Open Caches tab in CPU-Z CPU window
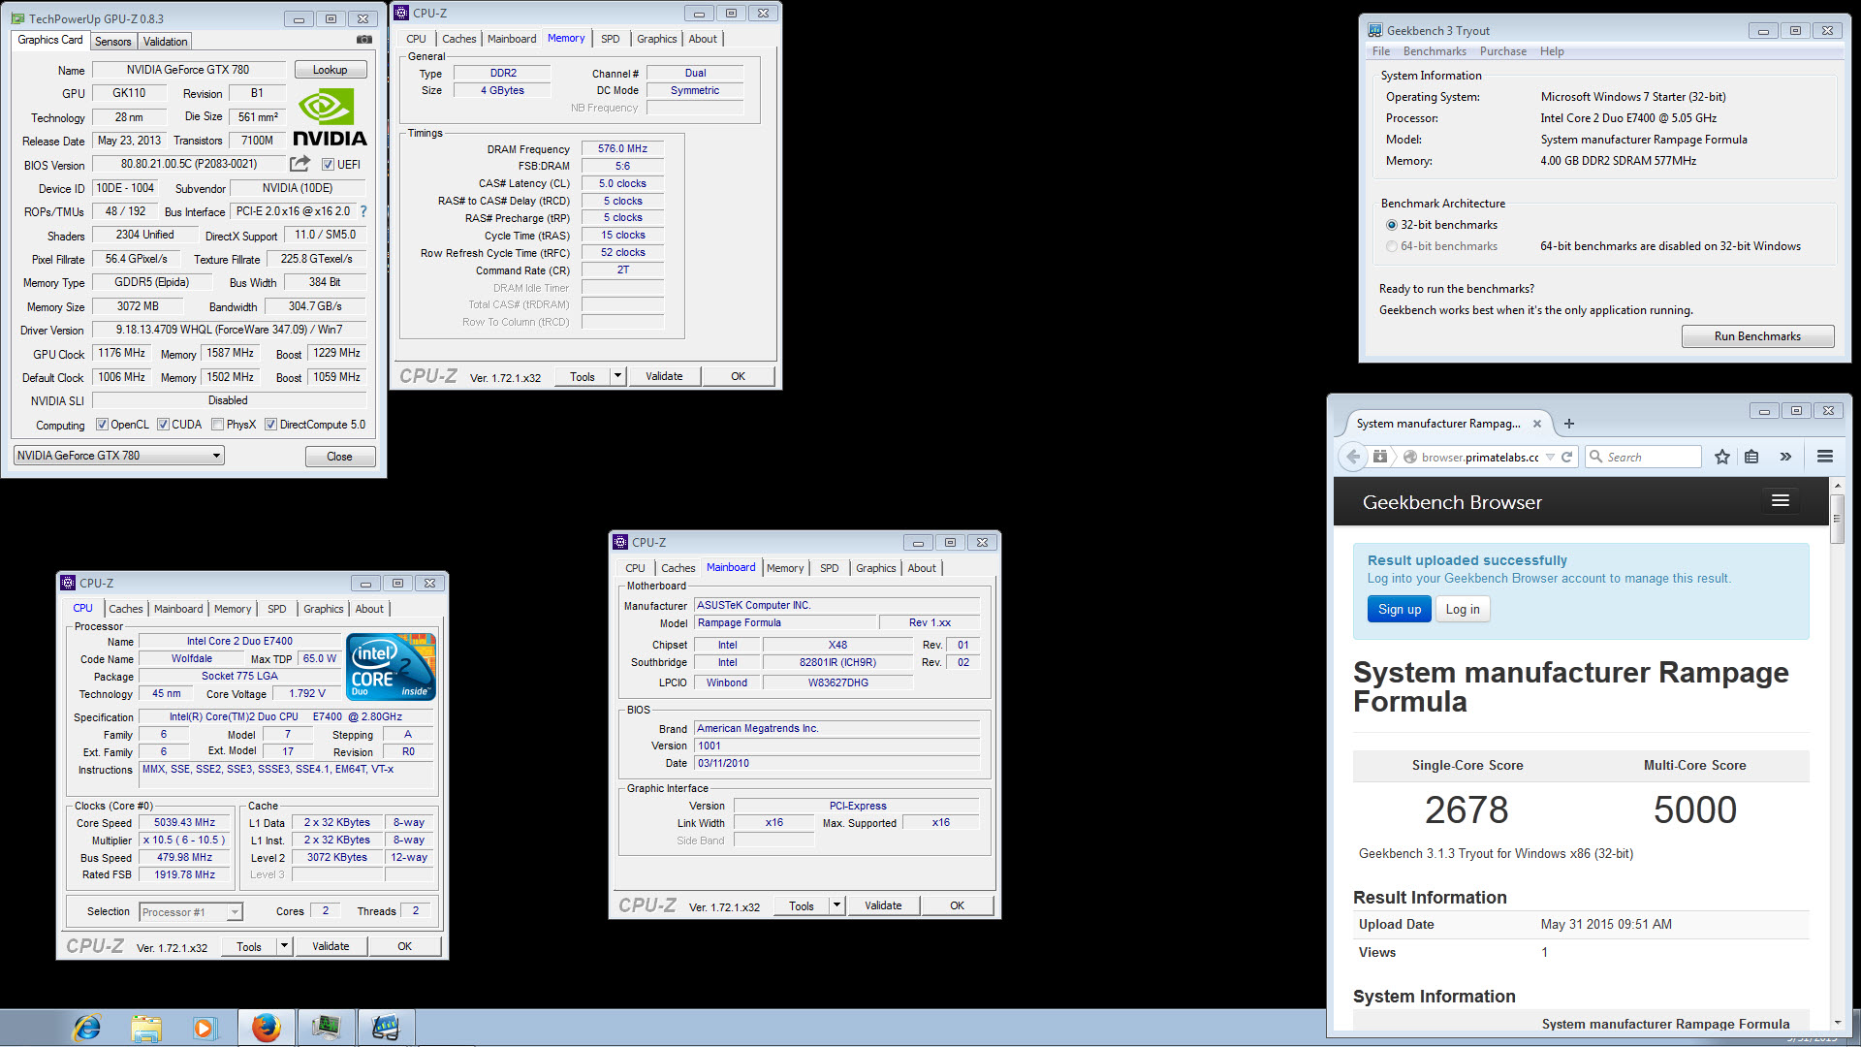 125,609
